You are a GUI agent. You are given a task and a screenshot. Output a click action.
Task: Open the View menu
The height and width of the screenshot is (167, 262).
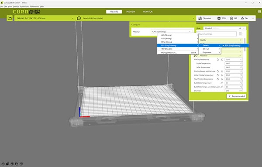[x=10, y=7]
